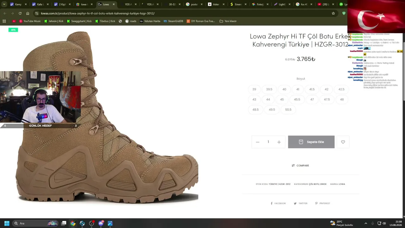Select boot size 44

click(268, 99)
